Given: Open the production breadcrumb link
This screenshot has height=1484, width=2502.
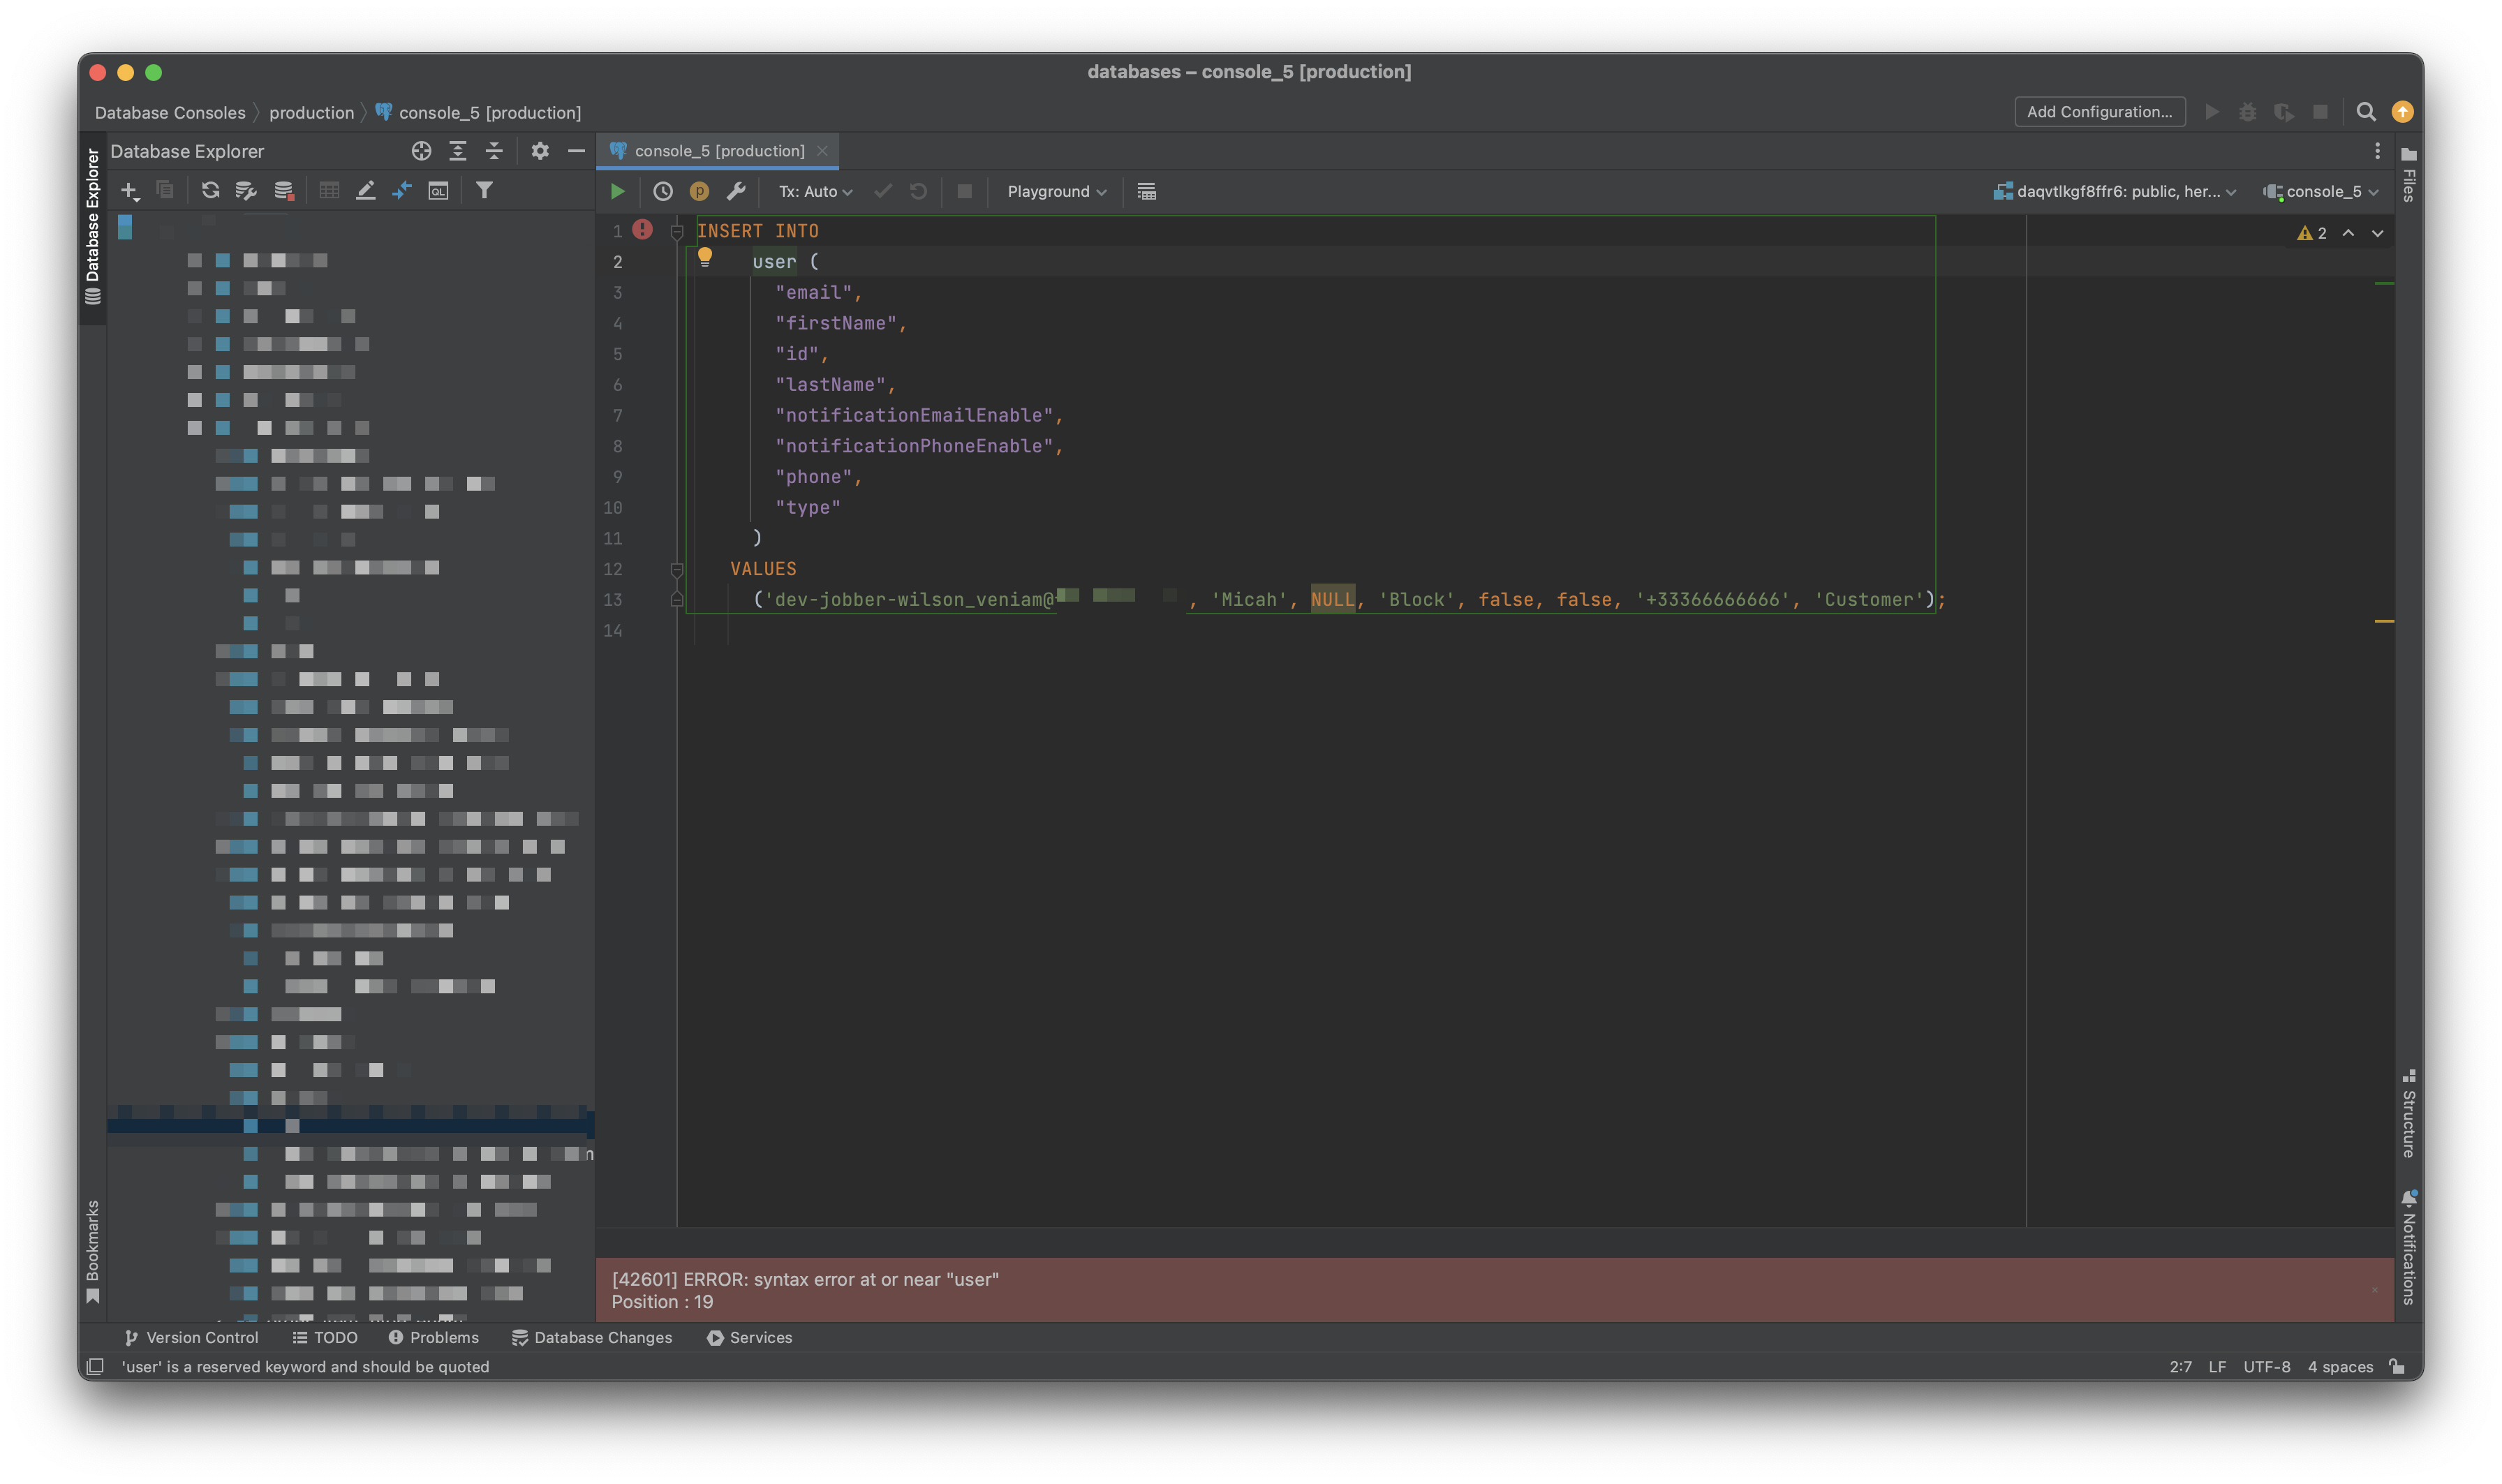Looking at the screenshot, I should [310, 112].
